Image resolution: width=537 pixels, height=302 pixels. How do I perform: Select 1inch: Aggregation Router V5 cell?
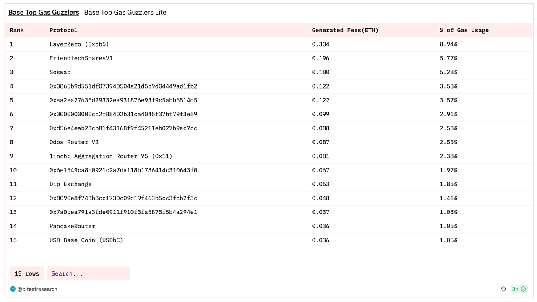tap(111, 156)
